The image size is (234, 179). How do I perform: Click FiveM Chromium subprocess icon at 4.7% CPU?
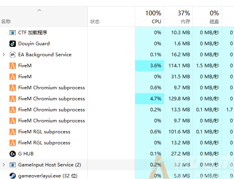point(13,99)
